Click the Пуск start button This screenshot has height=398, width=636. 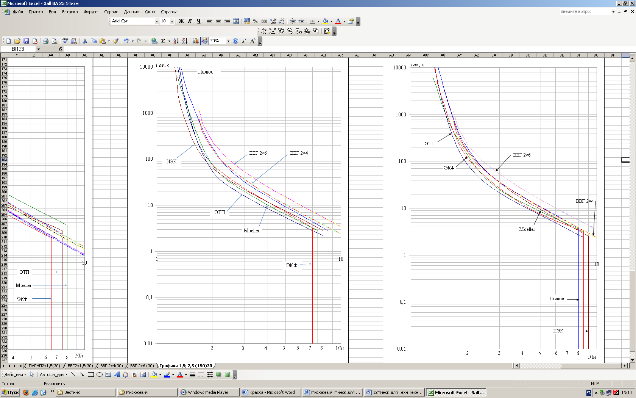pos(10,392)
